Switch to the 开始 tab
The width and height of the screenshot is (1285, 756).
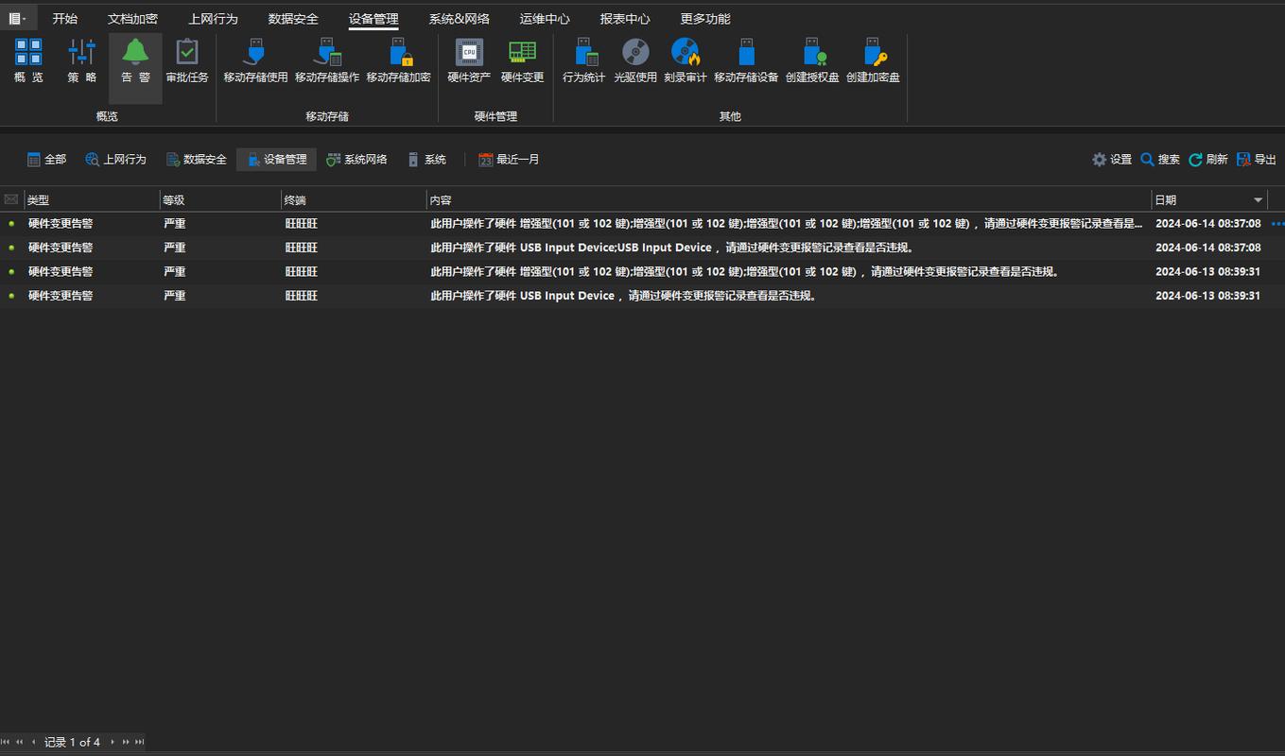point(65,19)
